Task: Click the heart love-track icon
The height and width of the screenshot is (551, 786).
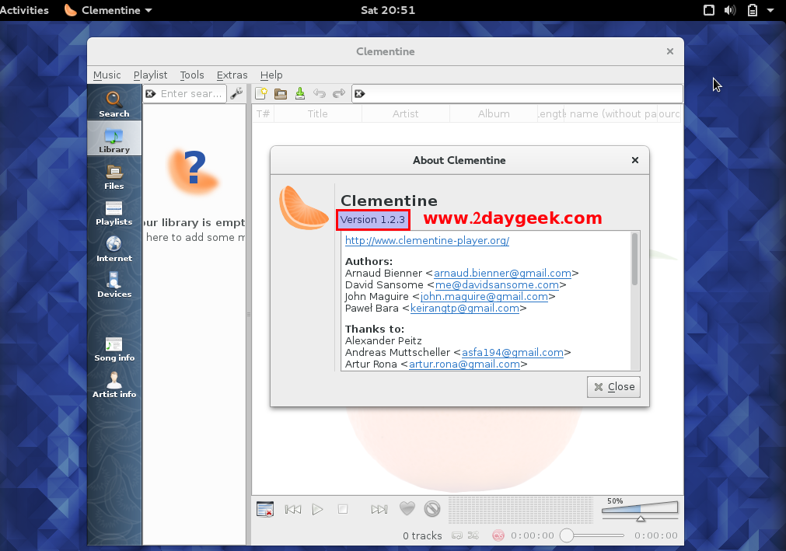Action: (407, 508)
